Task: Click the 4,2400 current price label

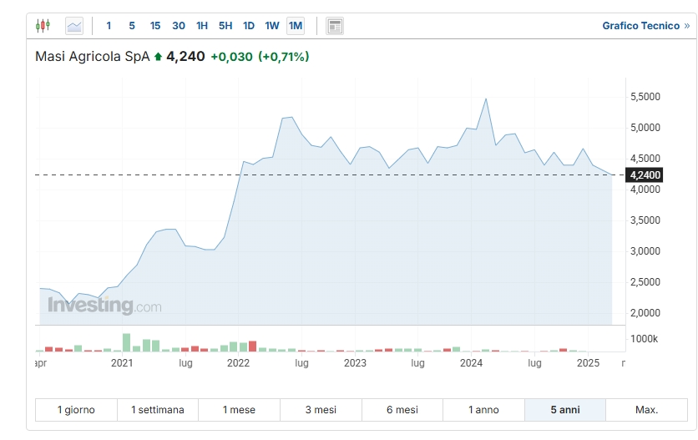Action: pos(645,175)
